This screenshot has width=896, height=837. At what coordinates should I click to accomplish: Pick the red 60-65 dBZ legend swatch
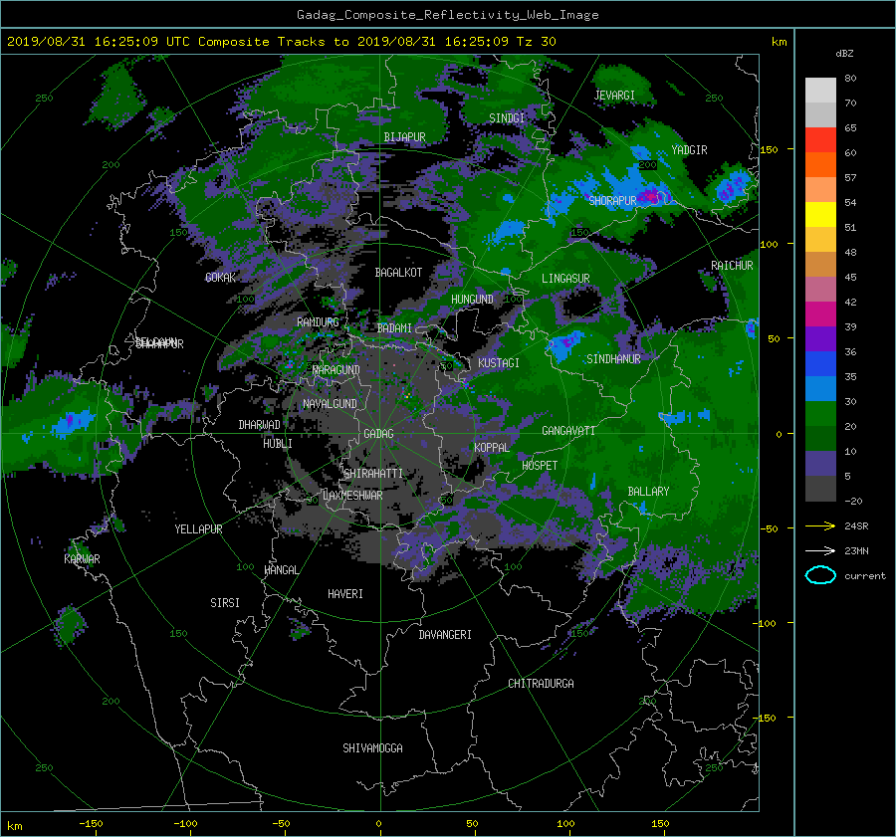(x=820, y=140)
